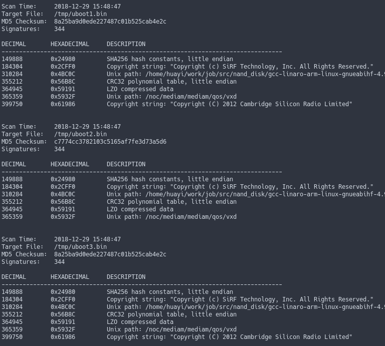Image resolution: width=385 pixels, height=346 pixels.
Task: Click hex offset 0x61986 in uboot3.bin results
Action: (63, 337)
